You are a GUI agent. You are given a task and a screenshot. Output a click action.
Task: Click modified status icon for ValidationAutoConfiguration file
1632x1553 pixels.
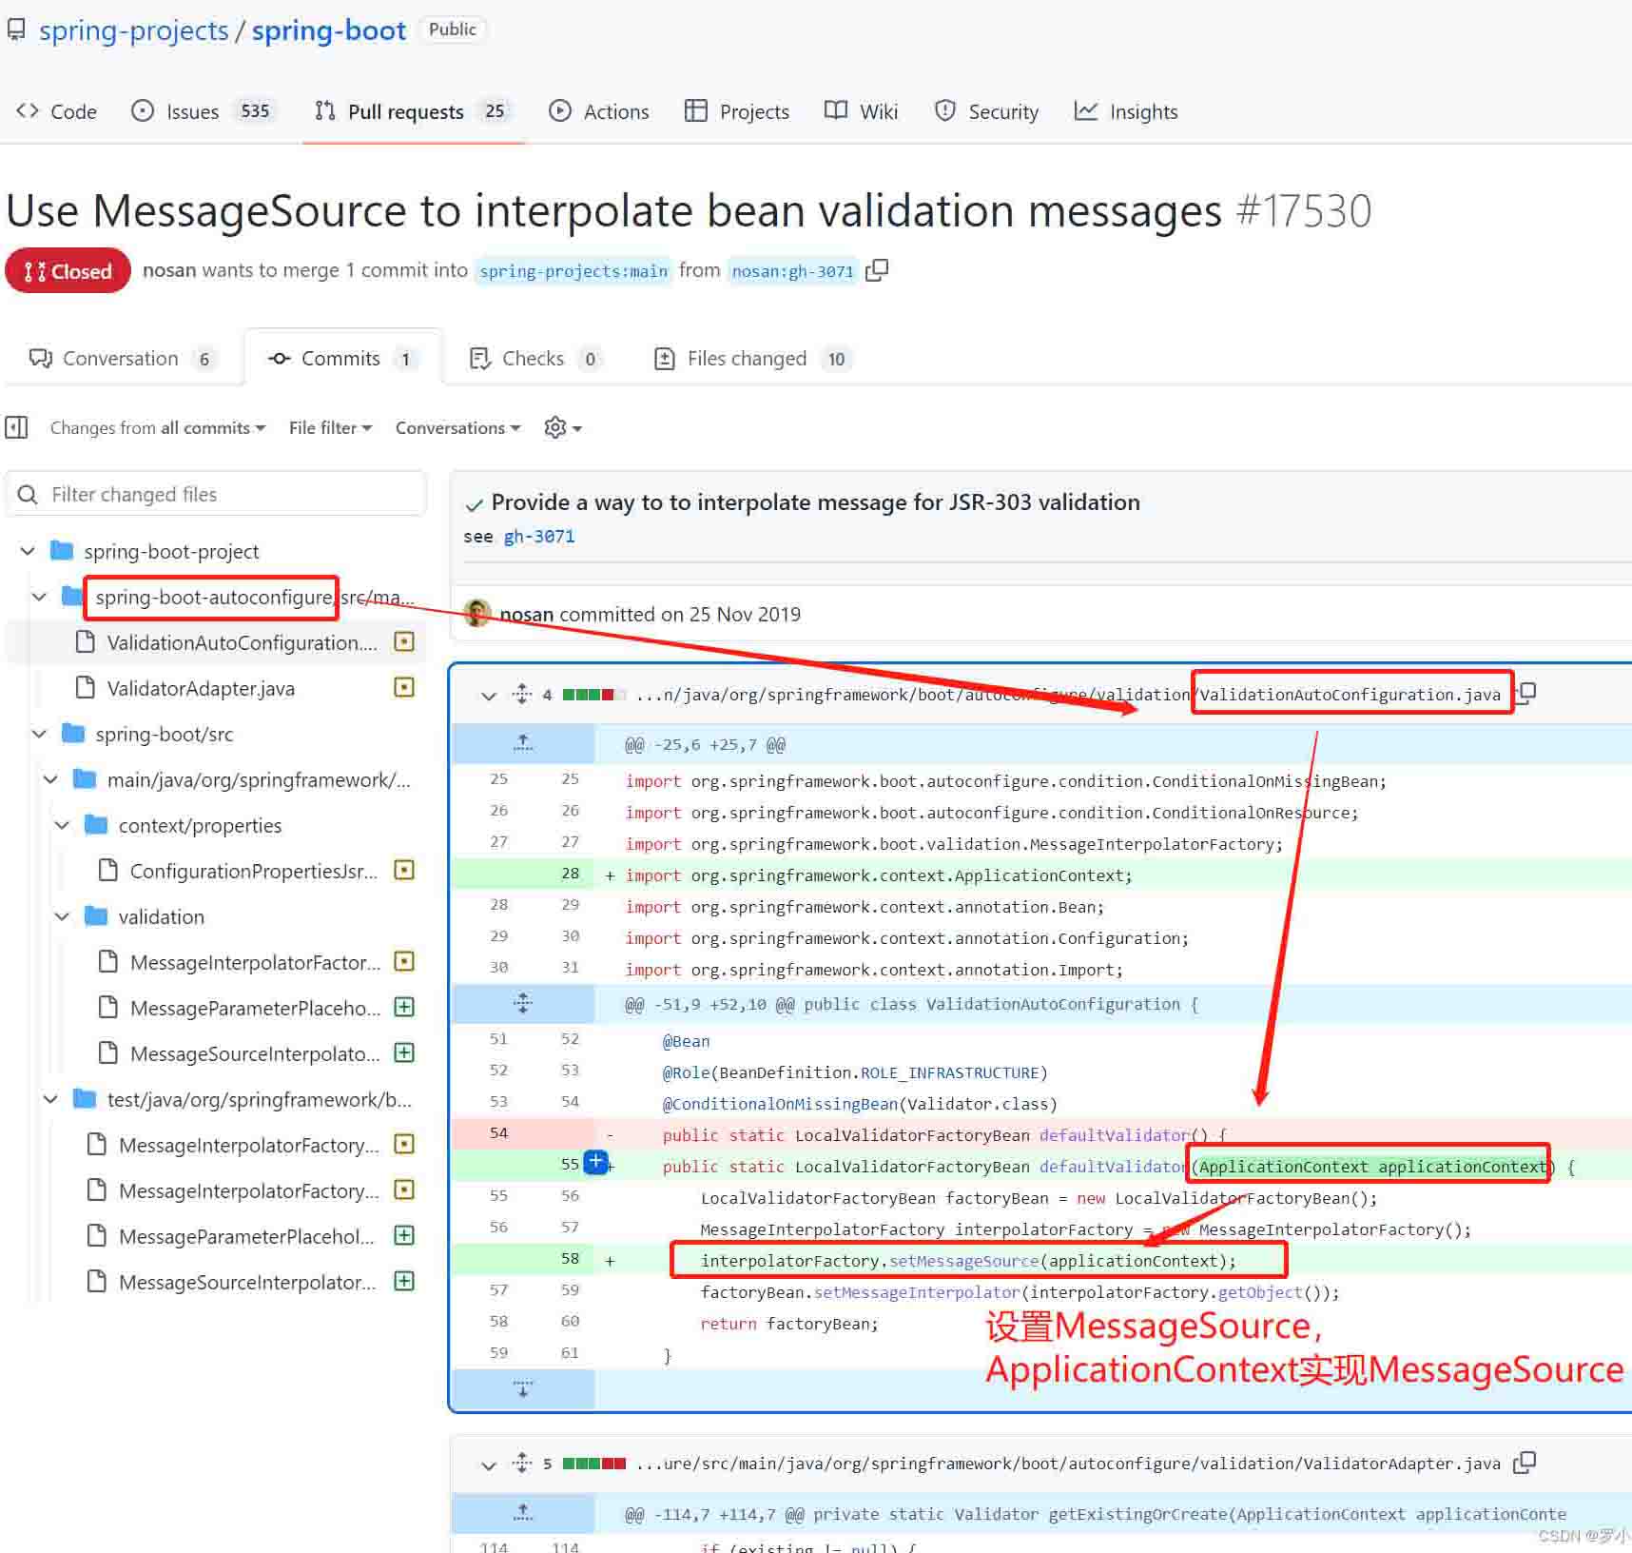(404, 641)
